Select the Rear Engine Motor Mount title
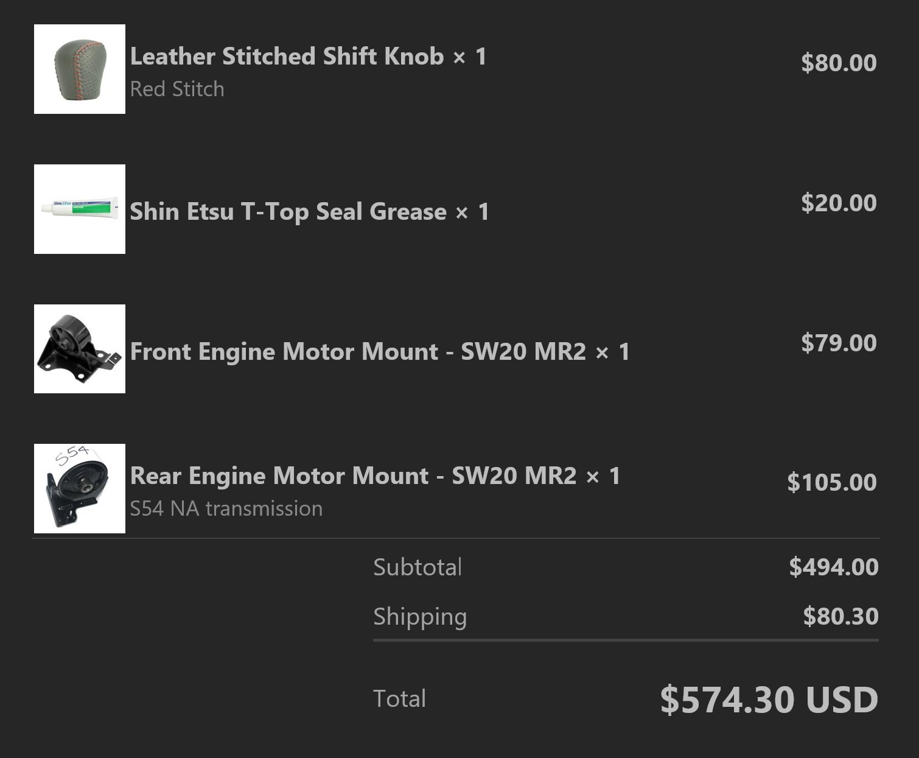The image size is (919, 758). 353,476
